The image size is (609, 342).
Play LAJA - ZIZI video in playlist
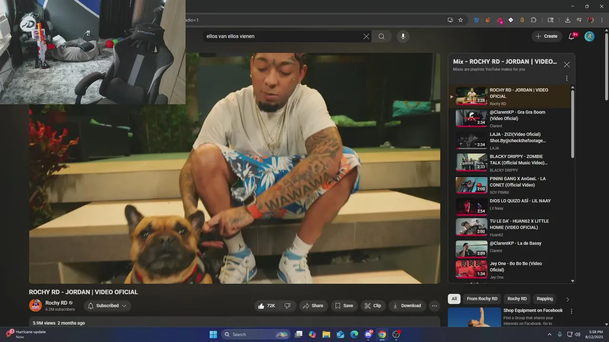(509, 141)
